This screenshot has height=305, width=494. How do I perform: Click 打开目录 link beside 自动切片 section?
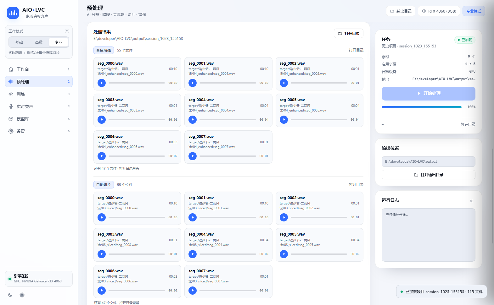click(356, 185)
